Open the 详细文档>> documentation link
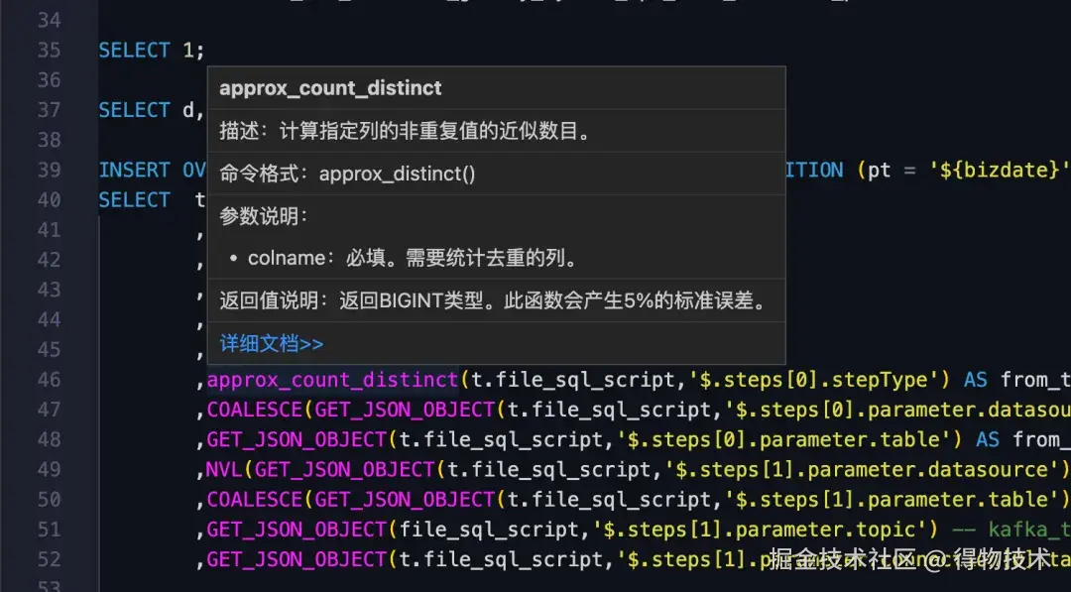This screenshot has height=592, width=1071. tap(270, 342)
